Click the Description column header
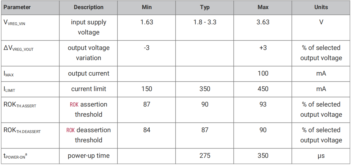The height and width of the screenshot is (165, 352). click(89, 7)
